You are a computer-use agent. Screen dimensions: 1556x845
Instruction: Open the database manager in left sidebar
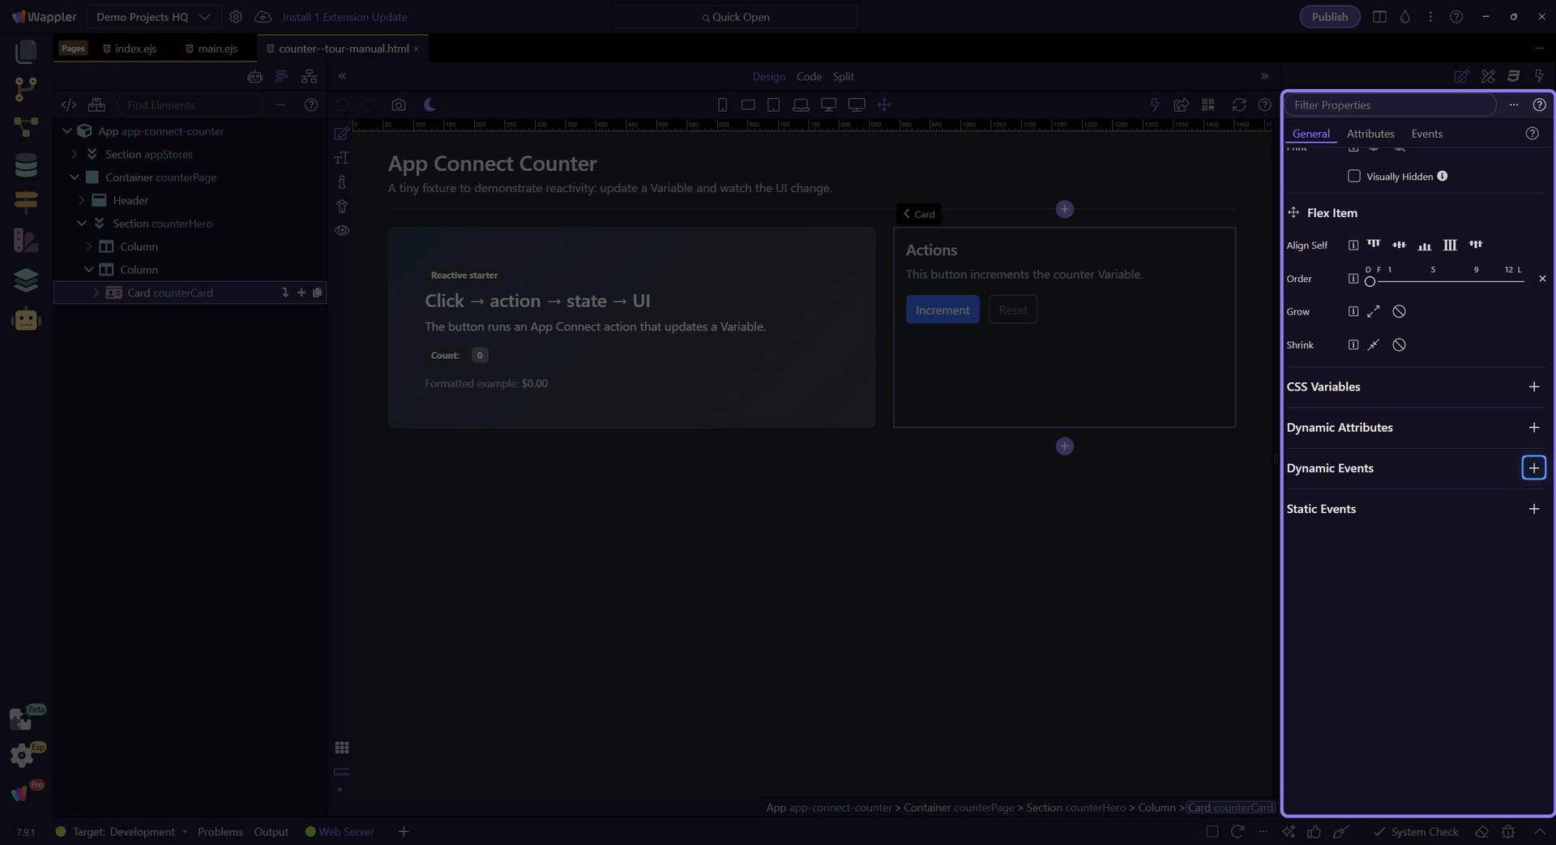pyautogui.click(x=26, y=165)
